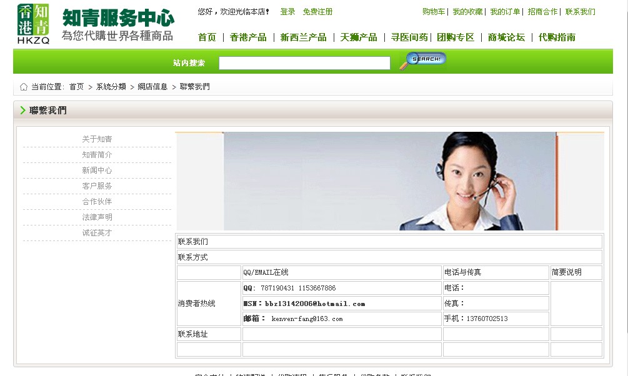
Task: Open the 商城论坛 forum section
Action: click(506, 37)
